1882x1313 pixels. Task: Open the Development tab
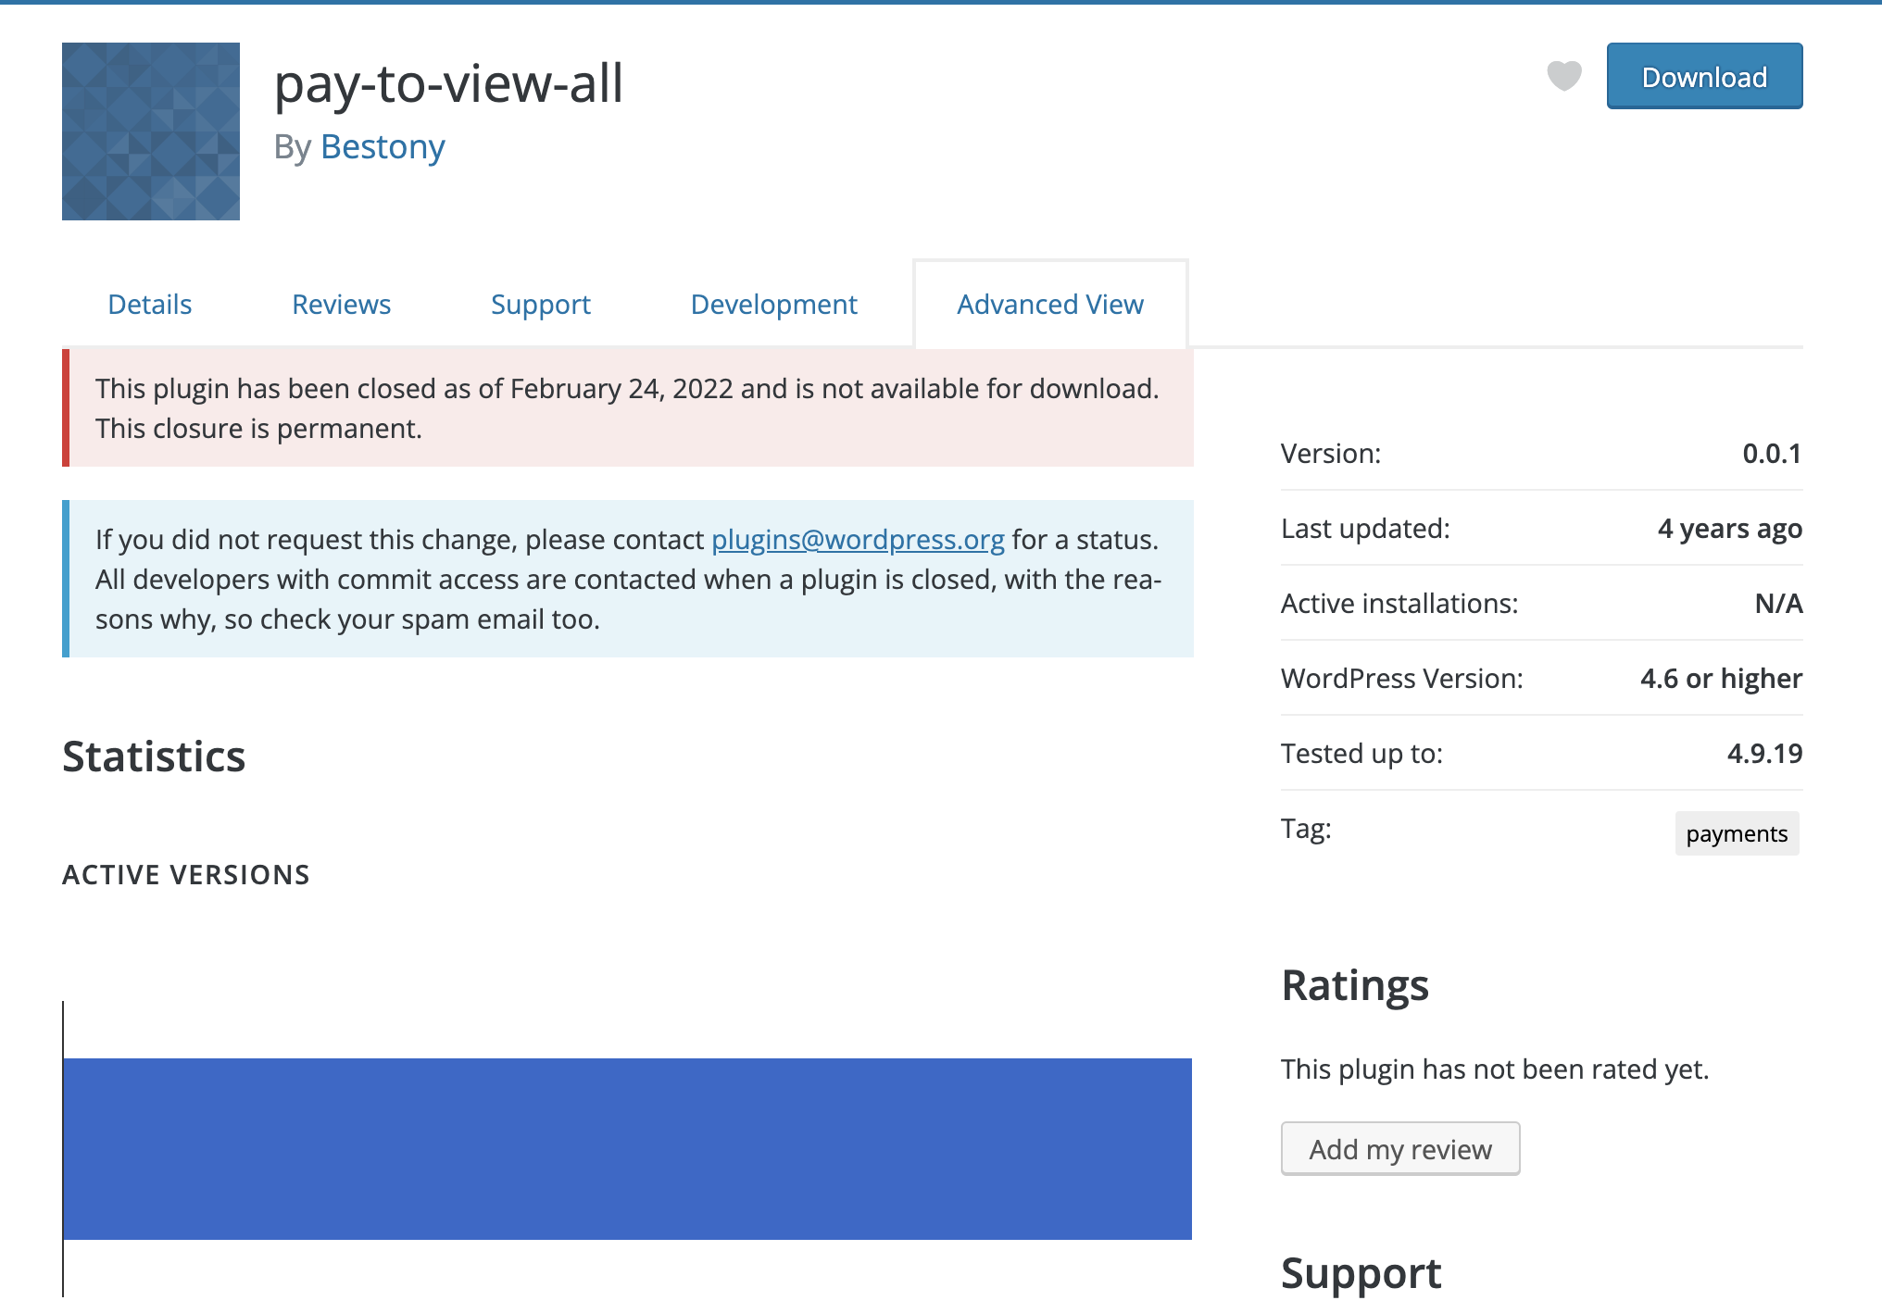773,305
